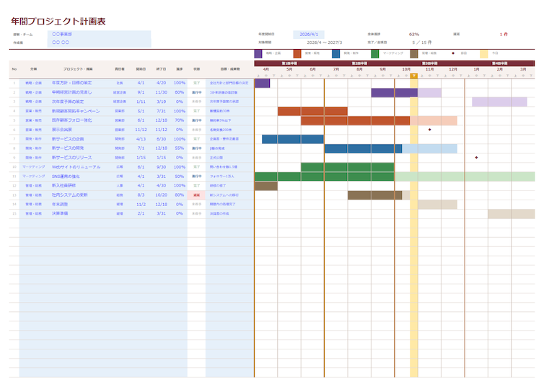Click the 55% progress cell

(180, 148)
